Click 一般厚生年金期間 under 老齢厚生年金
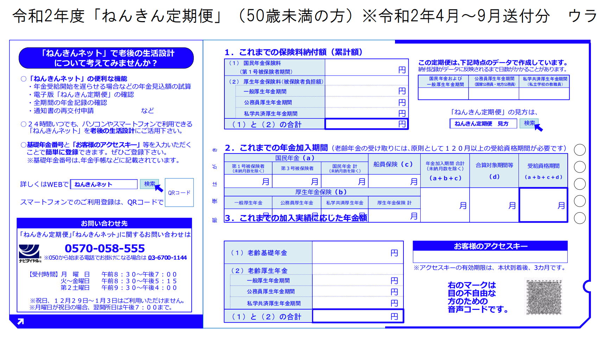Screen dimensions: 605x338 268,281
